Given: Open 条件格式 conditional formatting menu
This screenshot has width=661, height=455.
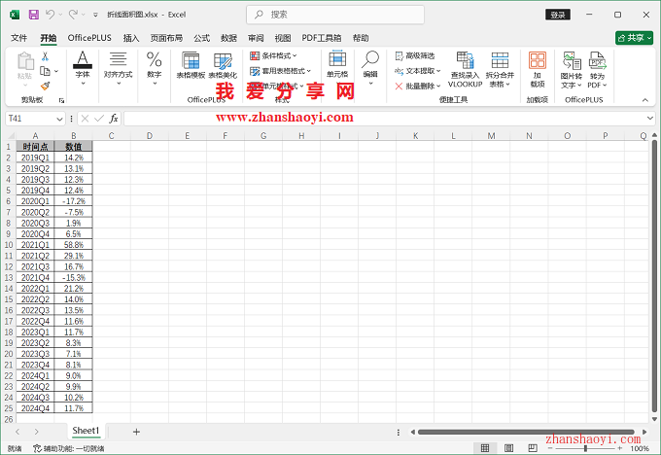Looking at the screenshot, I should pyautogui.click(x=273, y=55).
